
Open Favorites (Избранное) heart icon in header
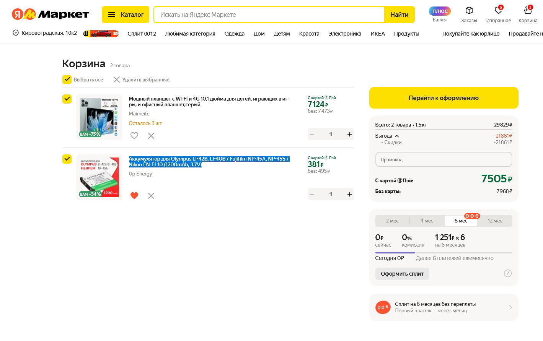coord(498,11)
